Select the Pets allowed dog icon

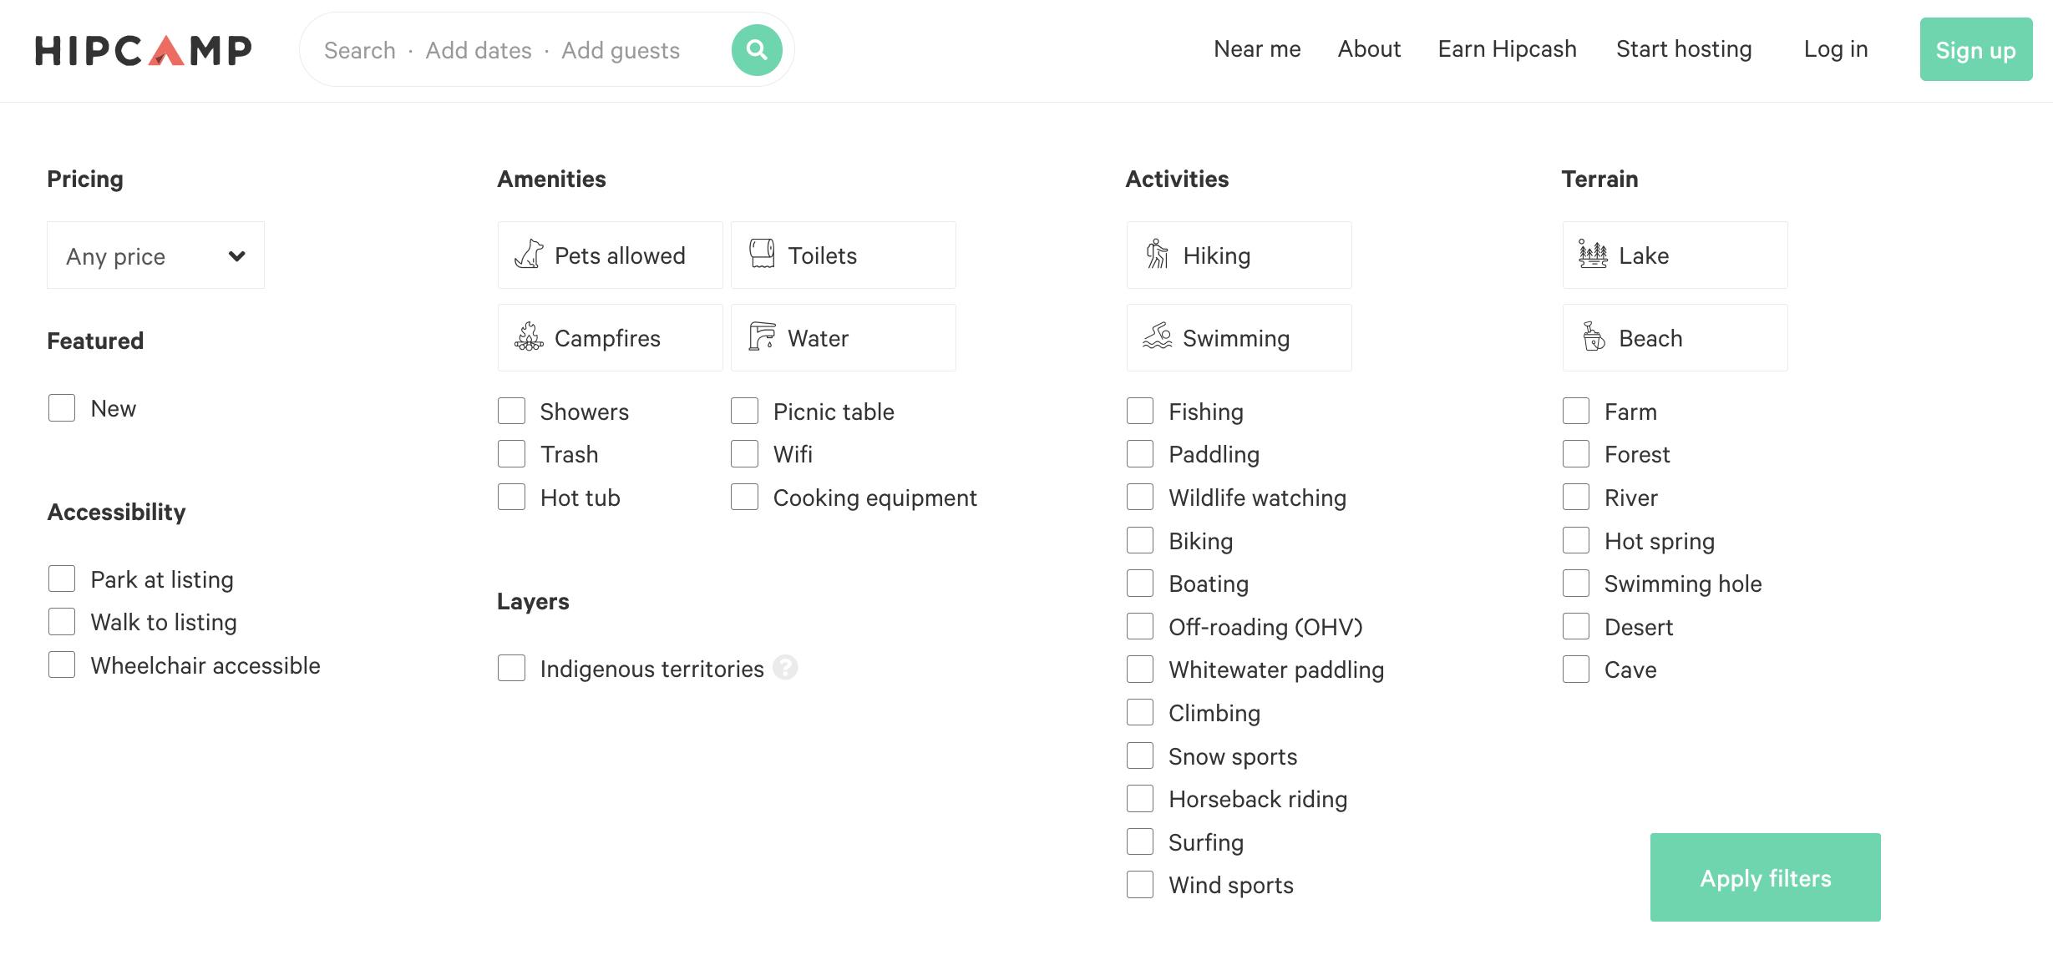point(529,254)
